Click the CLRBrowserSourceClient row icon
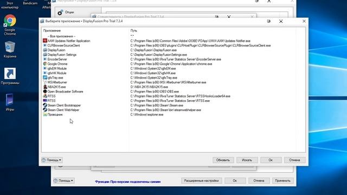The height and width of the screenshot is (195, 347). pos(45,45)
